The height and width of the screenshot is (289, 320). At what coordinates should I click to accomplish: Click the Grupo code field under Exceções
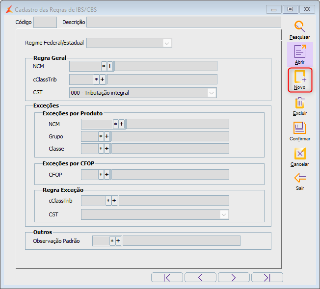(89, 136)
